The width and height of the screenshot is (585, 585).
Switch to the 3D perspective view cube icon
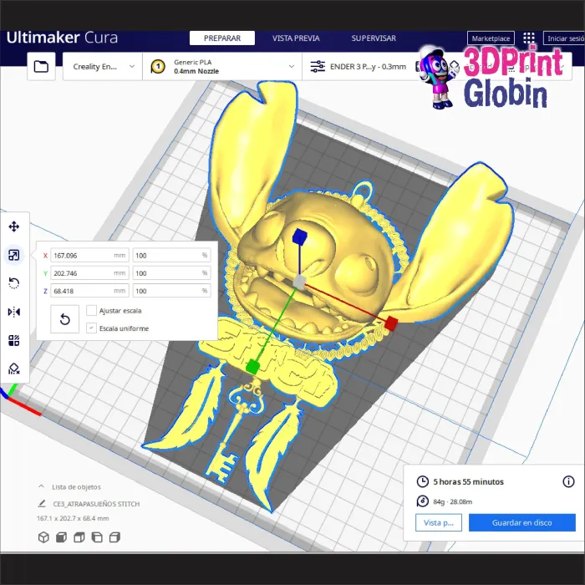[x=43, y=537]
